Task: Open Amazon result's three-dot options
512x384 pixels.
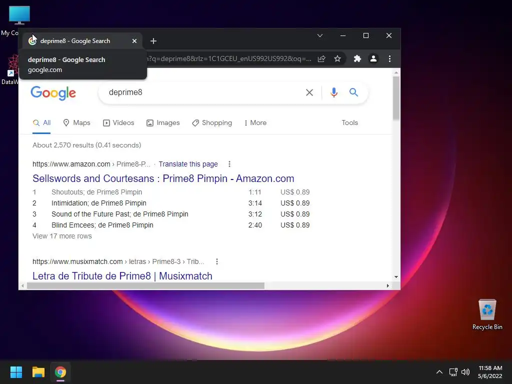Action: (229, 164)
